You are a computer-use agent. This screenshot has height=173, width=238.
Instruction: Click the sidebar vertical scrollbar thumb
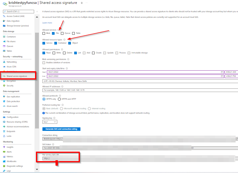click(37, 80)
